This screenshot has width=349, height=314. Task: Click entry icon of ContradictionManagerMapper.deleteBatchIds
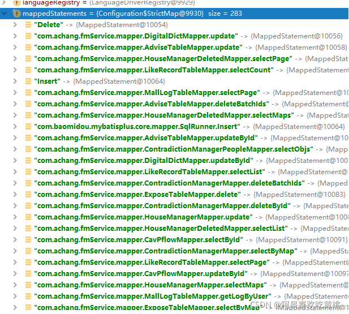point(28,183)
